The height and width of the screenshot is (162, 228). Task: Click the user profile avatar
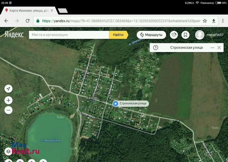(x=199, y=35)
